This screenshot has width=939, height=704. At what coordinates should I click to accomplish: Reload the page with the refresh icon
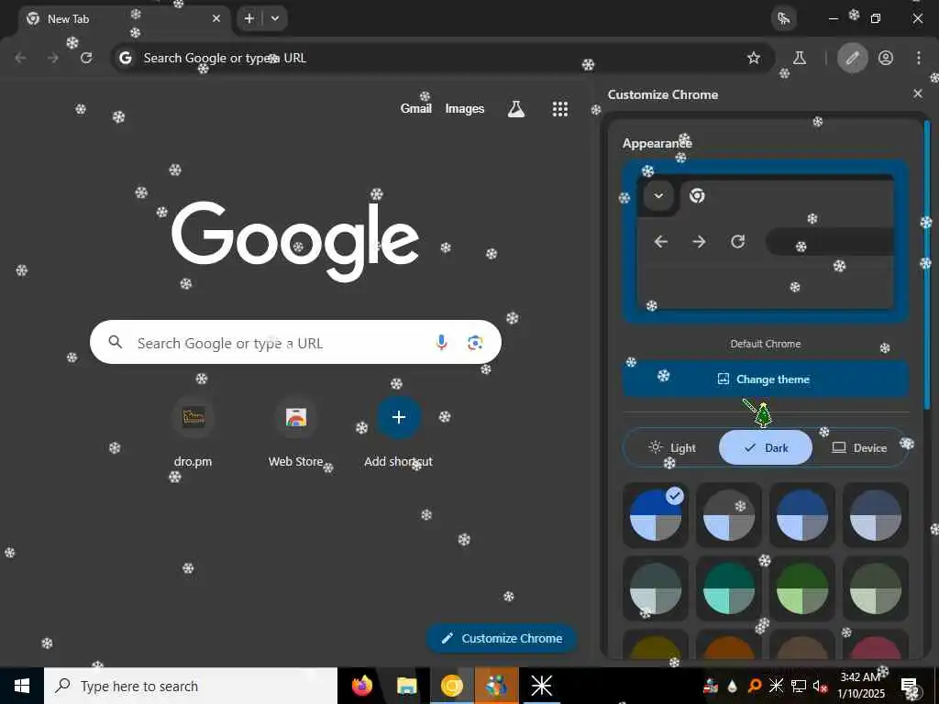point(86,58)
